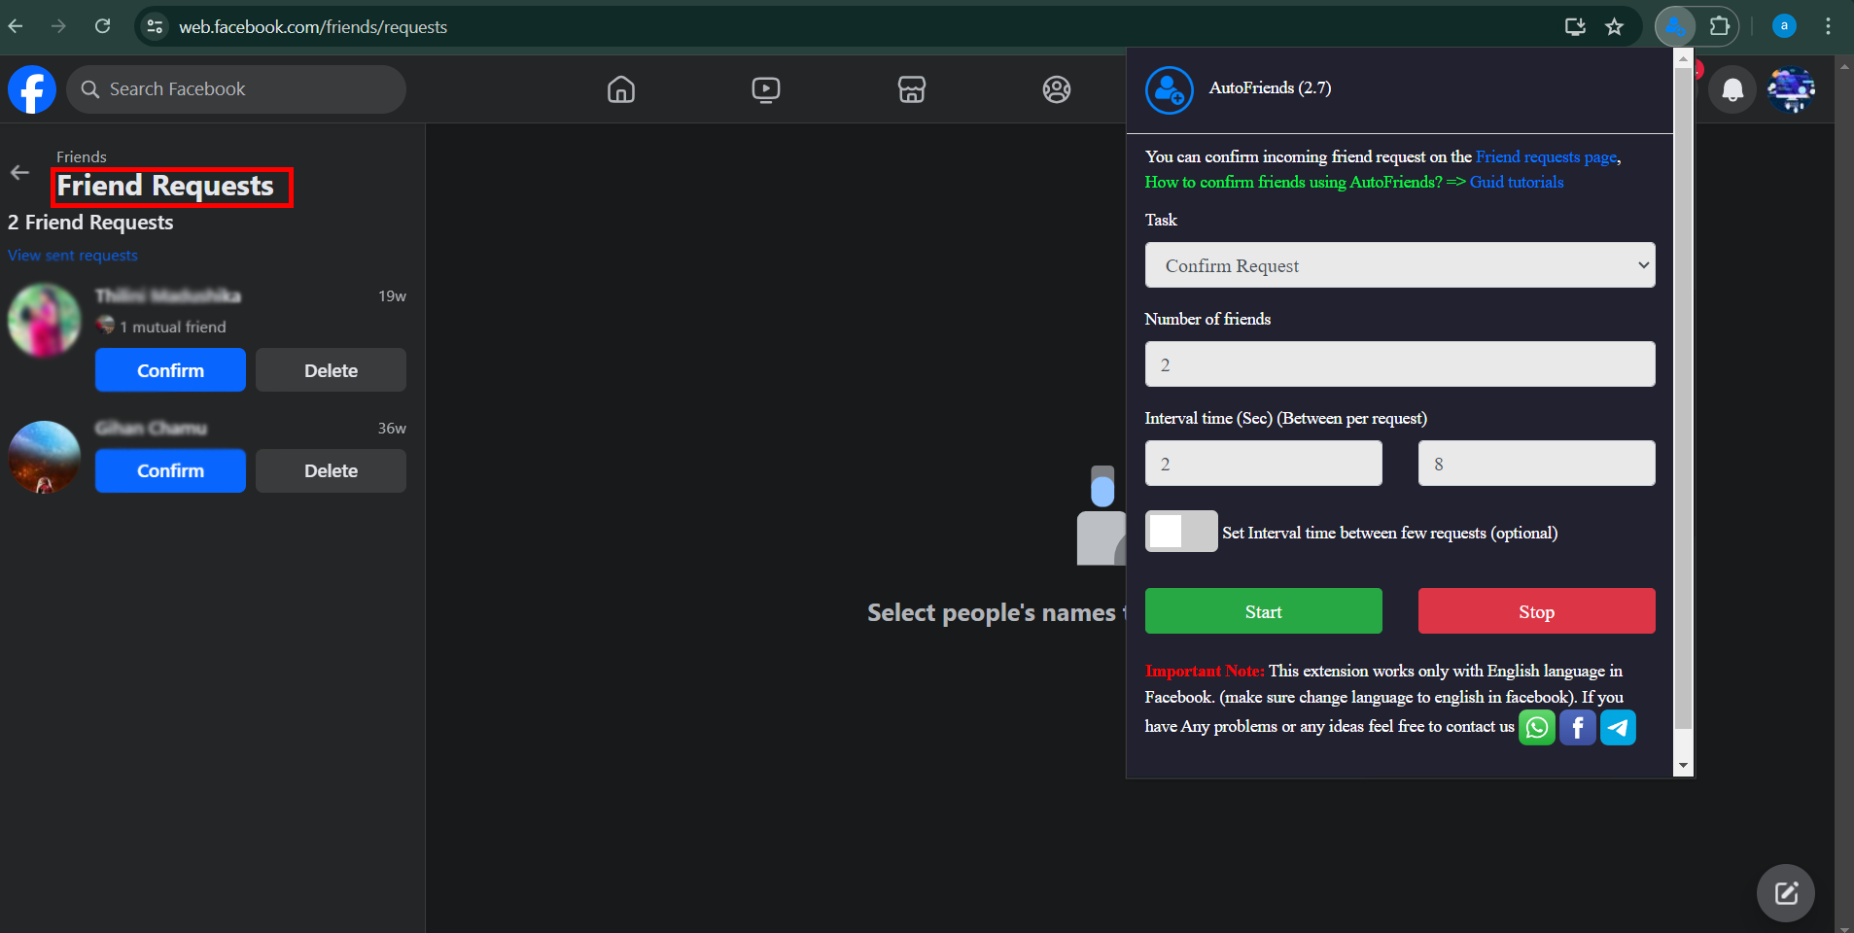Click the Facebook logo
This screenshot has height=933, width=1854.
tap(31, 88)
